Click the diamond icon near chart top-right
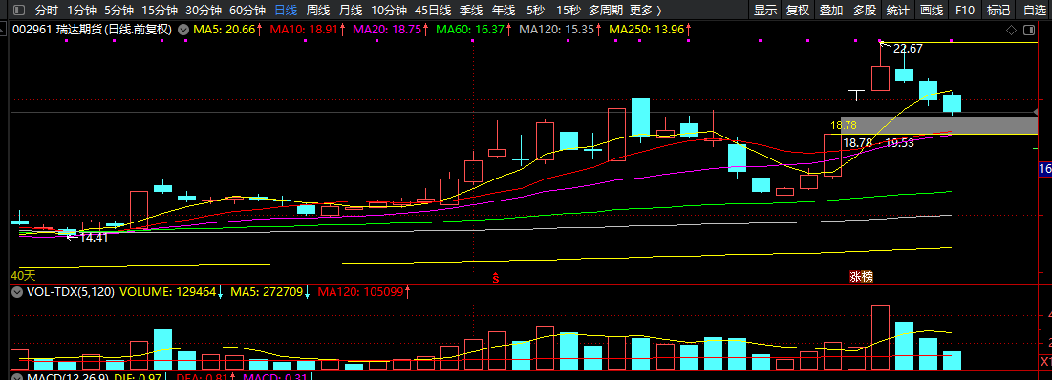 point(1011,31)
